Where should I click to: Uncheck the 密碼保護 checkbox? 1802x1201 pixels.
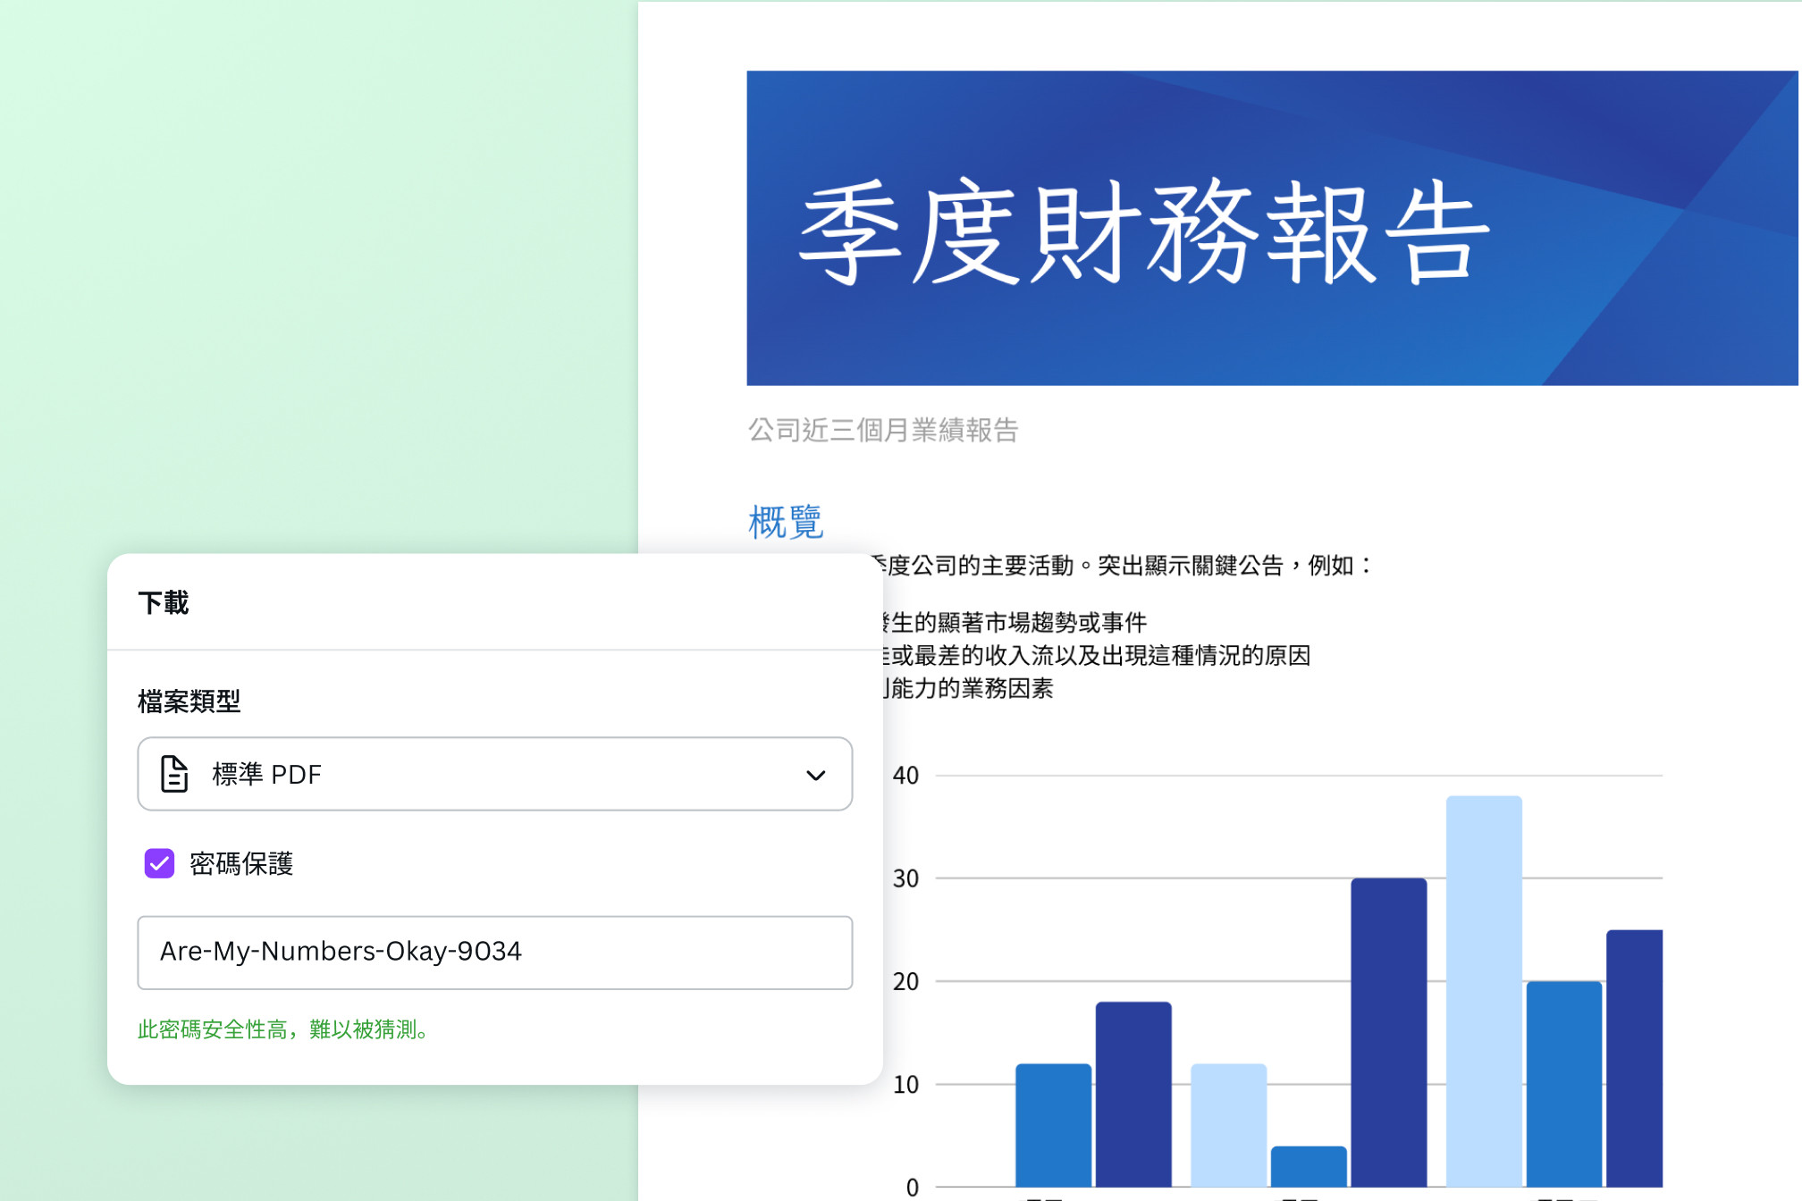click(x=159, y=863)
